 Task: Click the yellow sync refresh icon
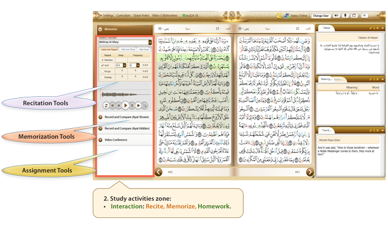tap(280, 16)
